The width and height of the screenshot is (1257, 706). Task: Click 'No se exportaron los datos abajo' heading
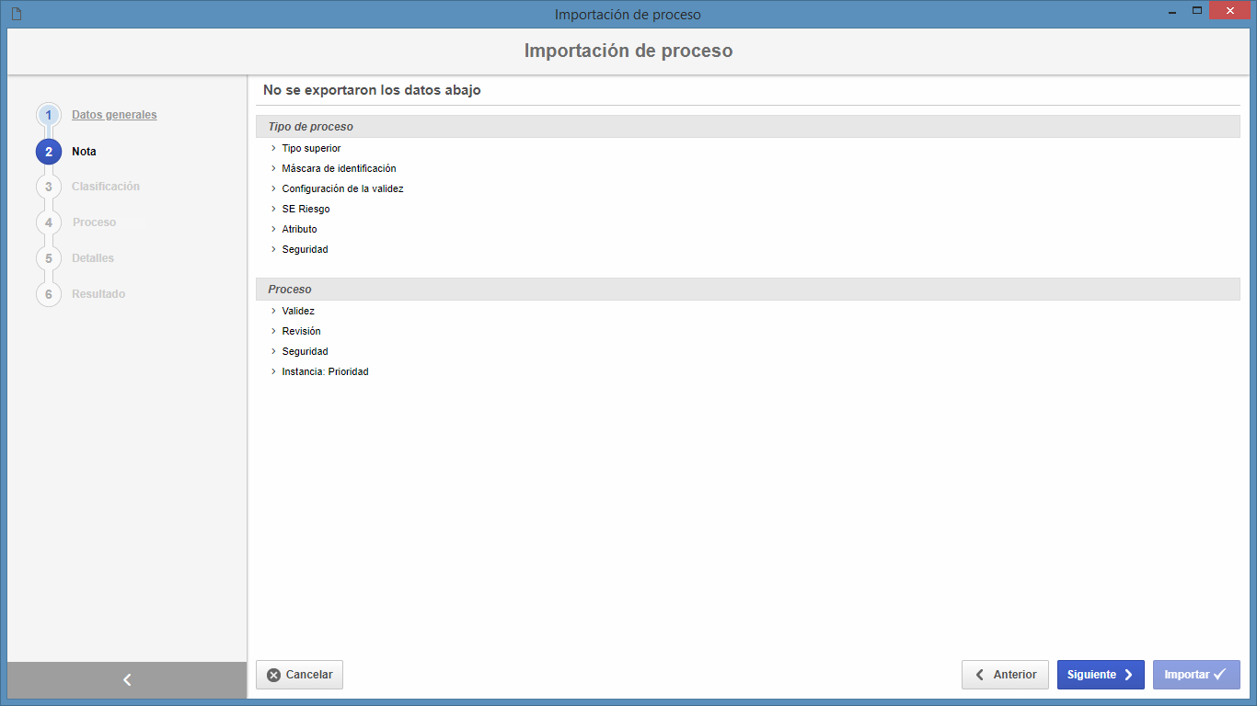click(372, 90)
